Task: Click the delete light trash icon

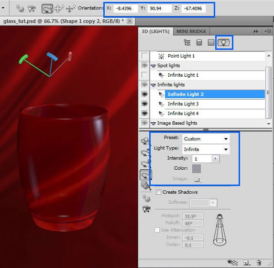Action: click(x=259, y=263)
